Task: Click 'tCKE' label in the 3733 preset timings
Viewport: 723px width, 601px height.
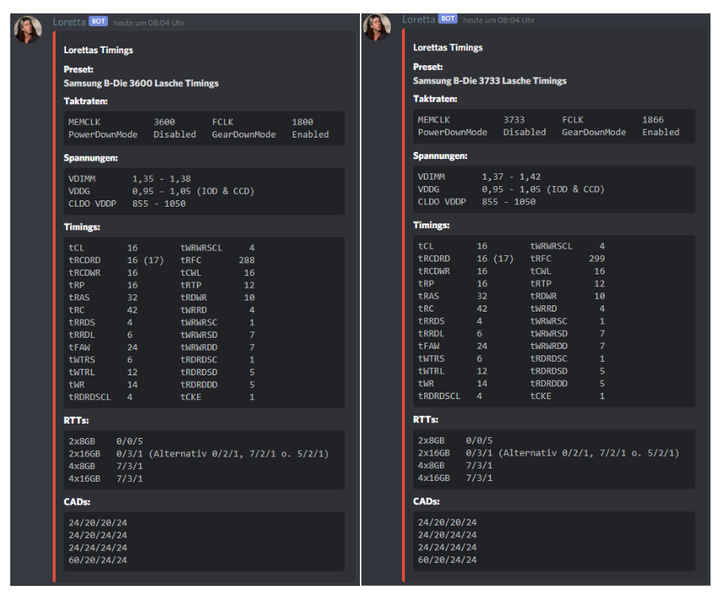Action: click(x=540, y=396)
